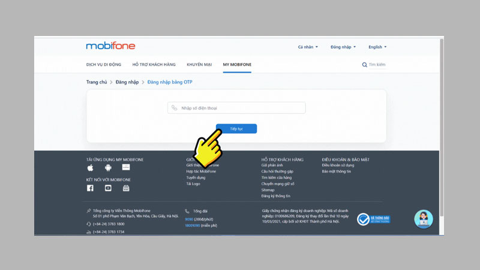
Task: Open the 'Tải Logo' footer link
Action: coord(193,184)
